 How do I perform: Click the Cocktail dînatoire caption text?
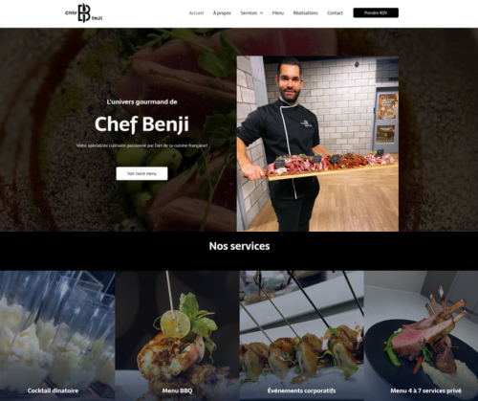(x=53, y=390)
